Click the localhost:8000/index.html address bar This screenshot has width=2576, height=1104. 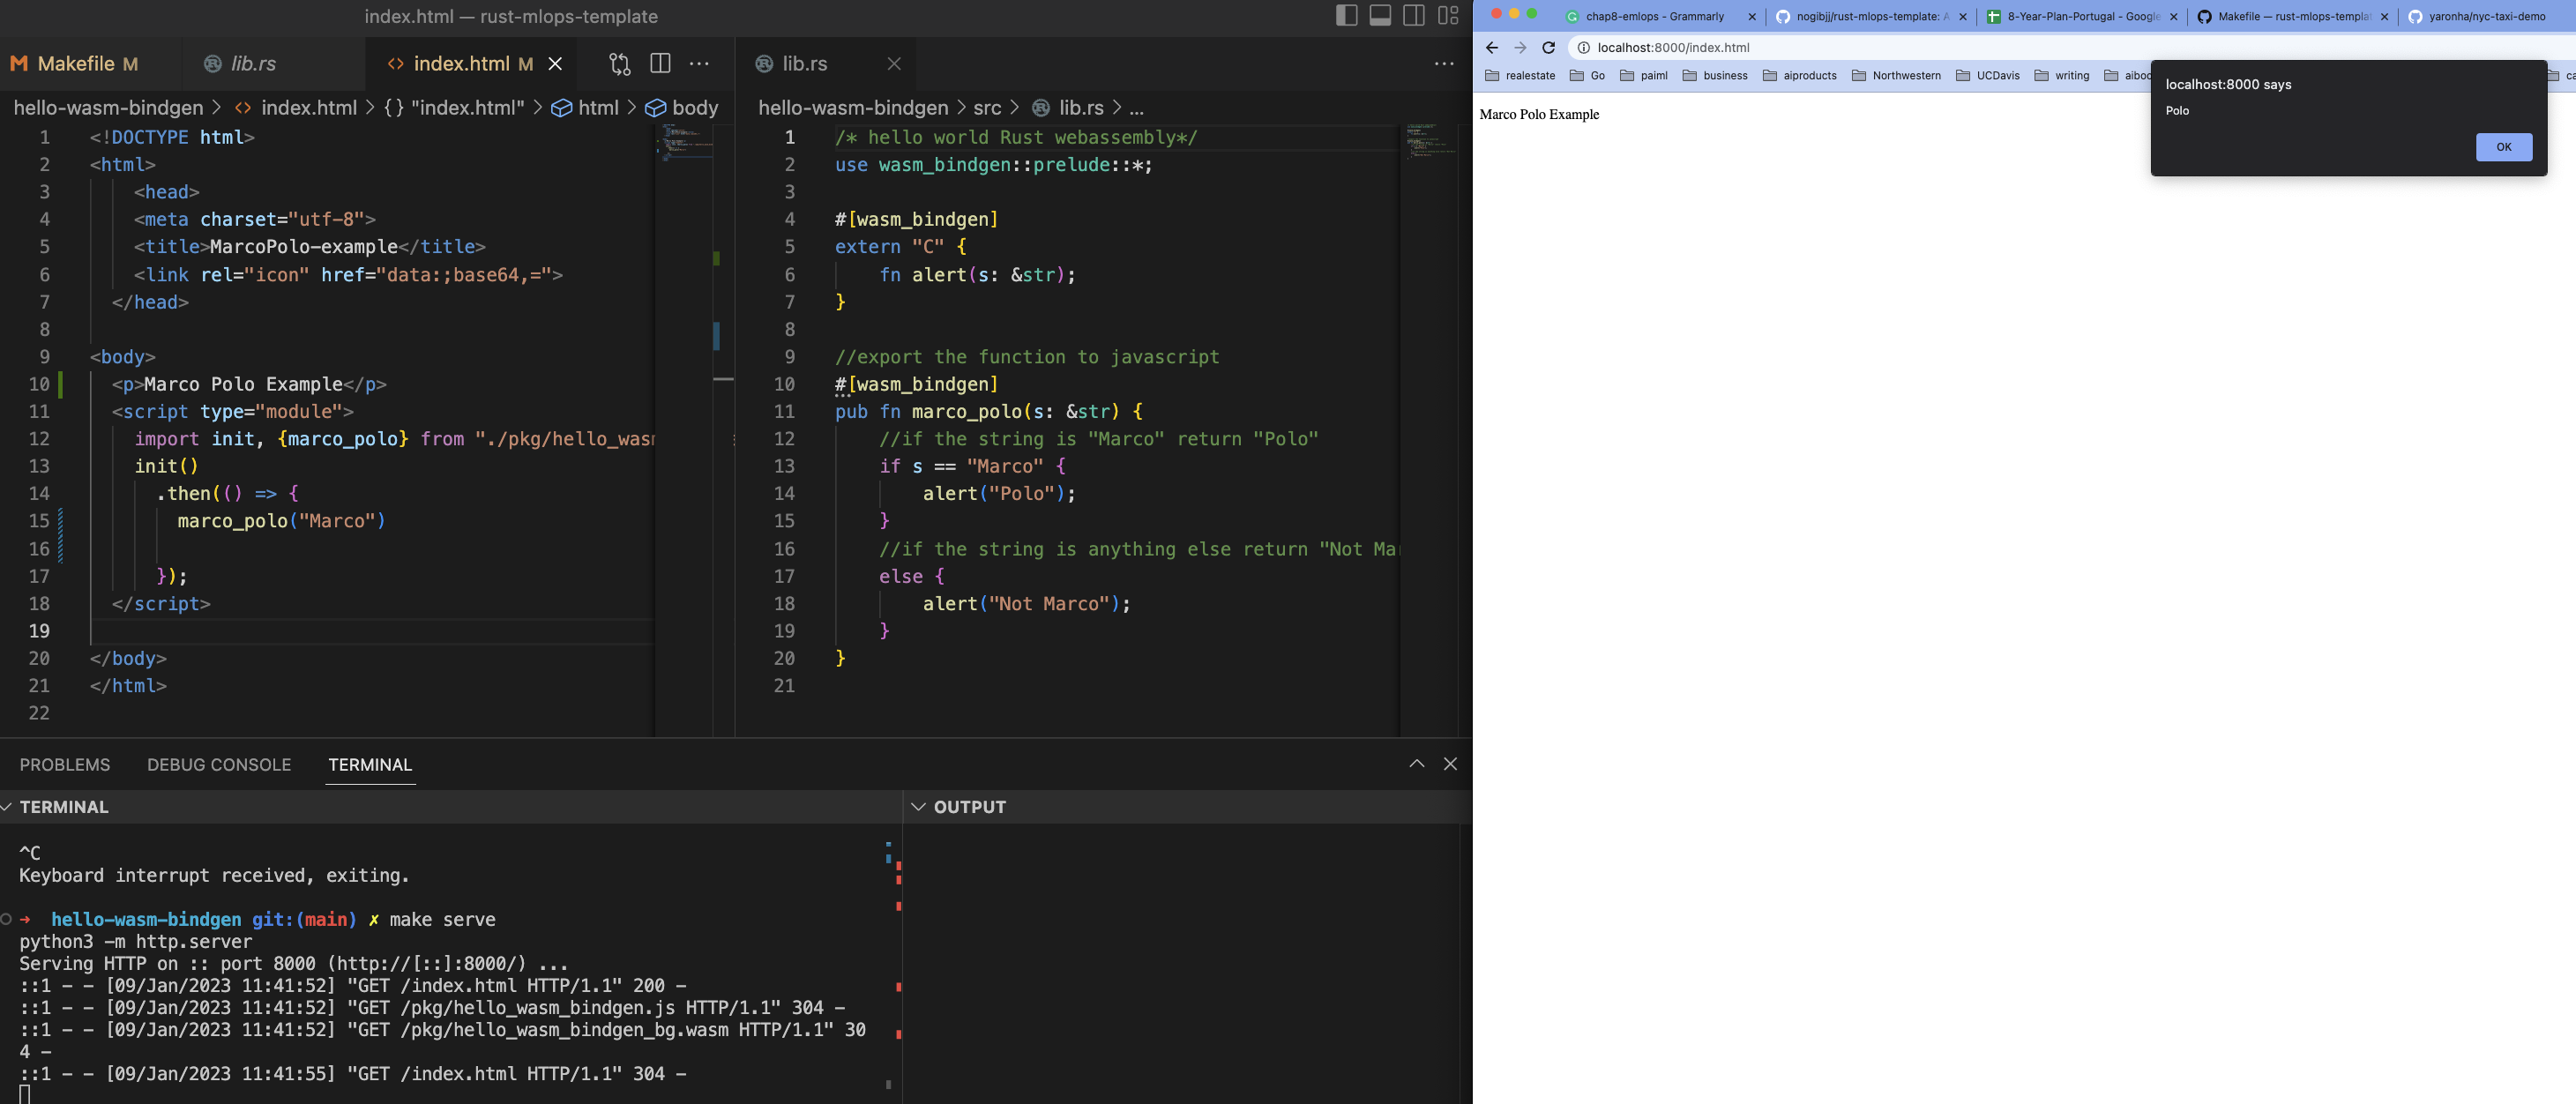1673,47
